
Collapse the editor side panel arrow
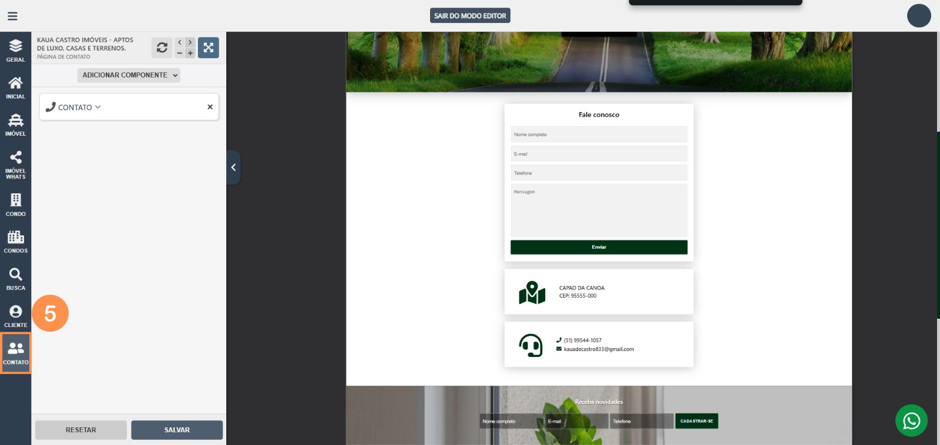click(x=233, y=167)
